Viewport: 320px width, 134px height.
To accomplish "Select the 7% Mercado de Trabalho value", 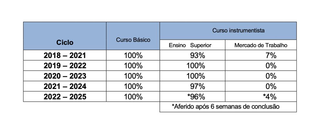I will (x=271, y=56).
